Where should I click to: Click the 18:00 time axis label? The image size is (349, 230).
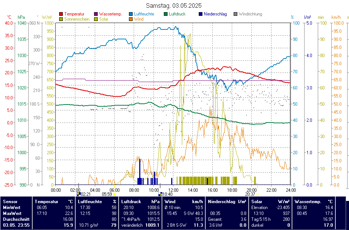tap(232, 190)
